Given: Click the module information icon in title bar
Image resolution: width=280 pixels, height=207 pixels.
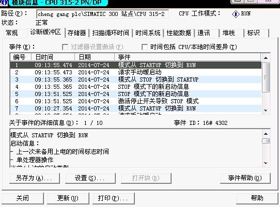Looking at the screenshot, I should click(x=4, y=3).
